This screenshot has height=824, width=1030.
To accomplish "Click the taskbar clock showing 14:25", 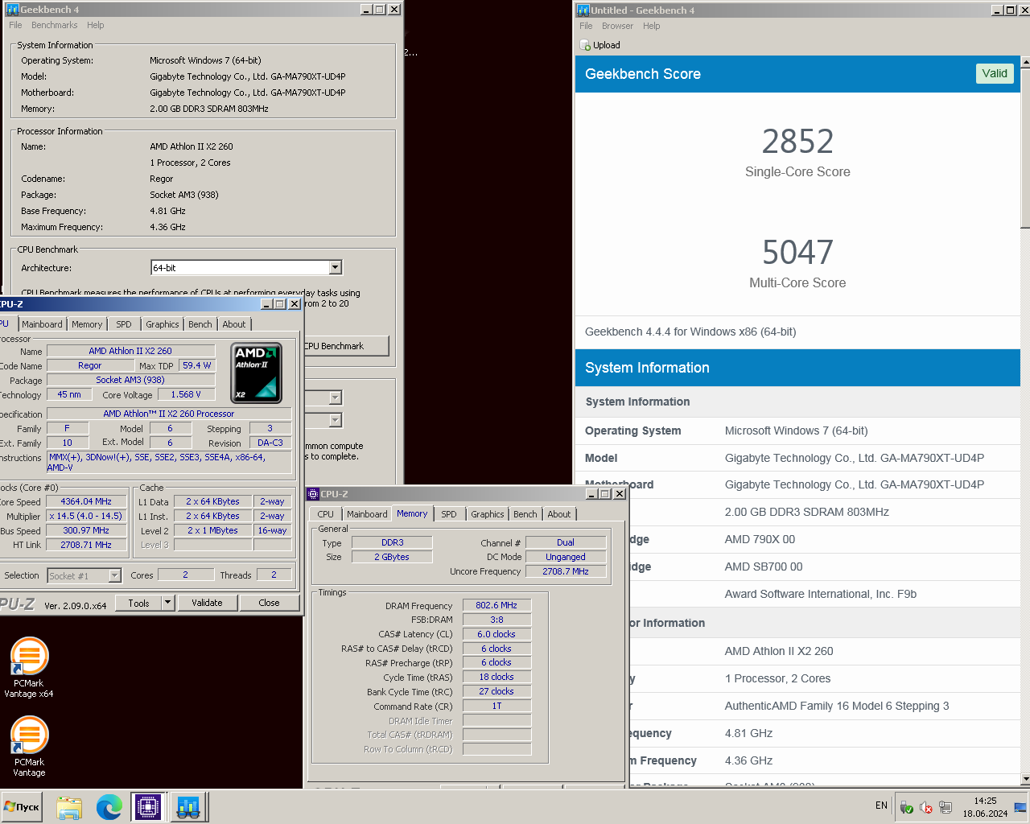I will point(985,807).
